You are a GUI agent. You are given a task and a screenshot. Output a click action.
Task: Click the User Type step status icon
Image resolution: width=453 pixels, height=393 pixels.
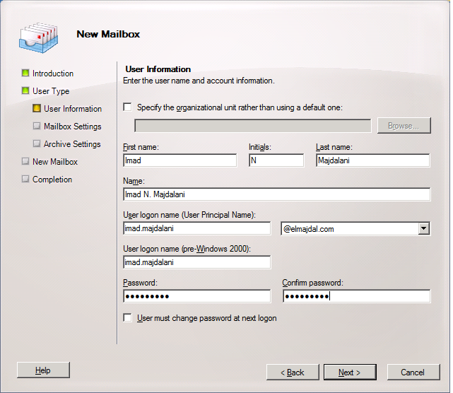tap(25, 90)
